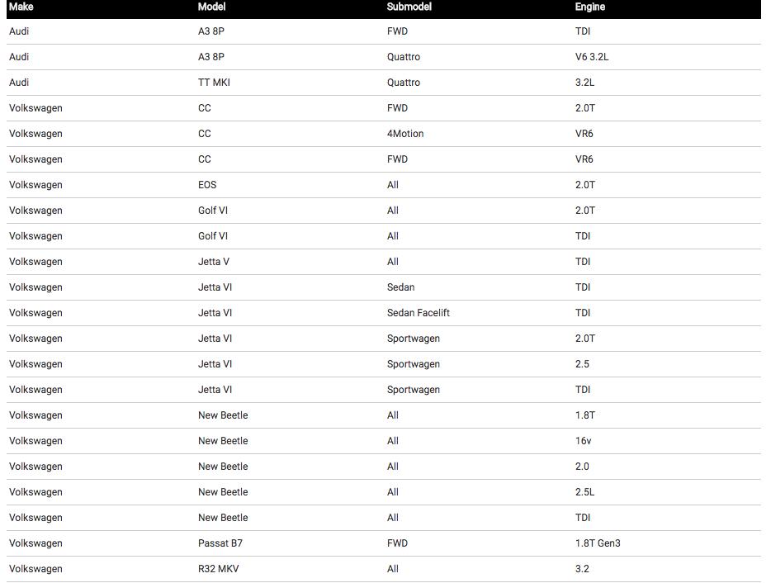Select the EOS model cell
This screenshot has height=583, width=771.
pos(207,184)
